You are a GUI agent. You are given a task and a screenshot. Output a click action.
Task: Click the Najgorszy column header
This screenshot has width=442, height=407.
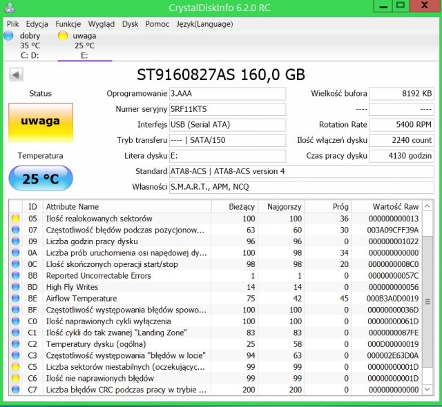[281, 206]
